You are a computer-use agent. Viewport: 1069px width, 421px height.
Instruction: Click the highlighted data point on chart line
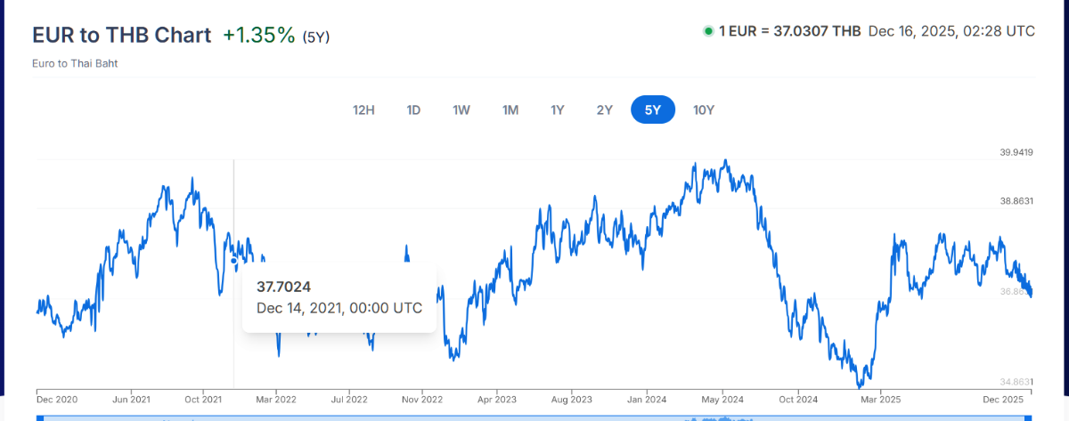[234, 261]
